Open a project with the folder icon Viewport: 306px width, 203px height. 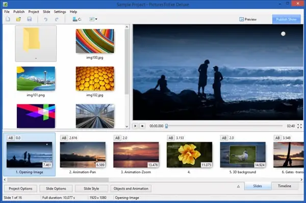18,19
